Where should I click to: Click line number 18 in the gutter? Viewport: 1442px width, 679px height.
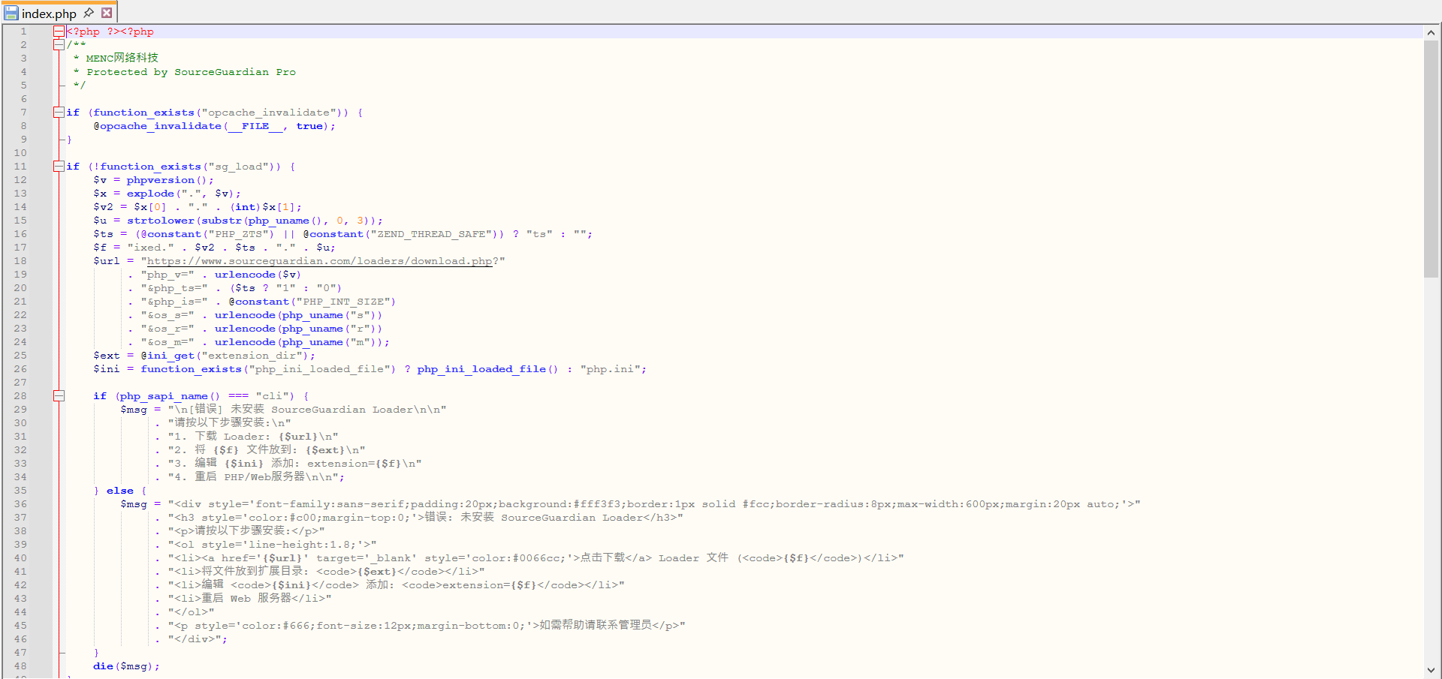point(20,261)
